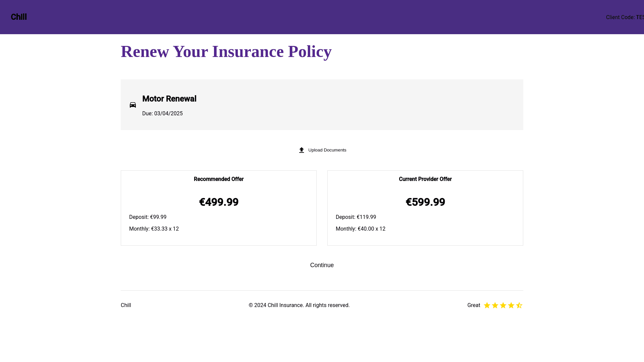Click the fourth gold rating star
Image resolution: width=644 pixels, height=362 pixels.
(511, 305)
